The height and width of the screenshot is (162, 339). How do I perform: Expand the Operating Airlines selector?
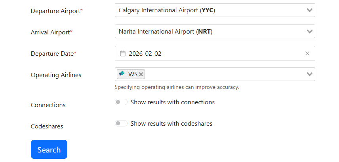coord(215,74)
